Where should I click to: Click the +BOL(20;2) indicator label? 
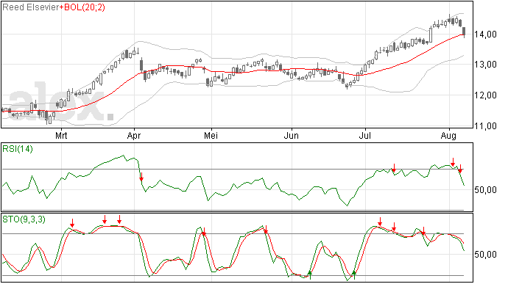click(82, 7)
